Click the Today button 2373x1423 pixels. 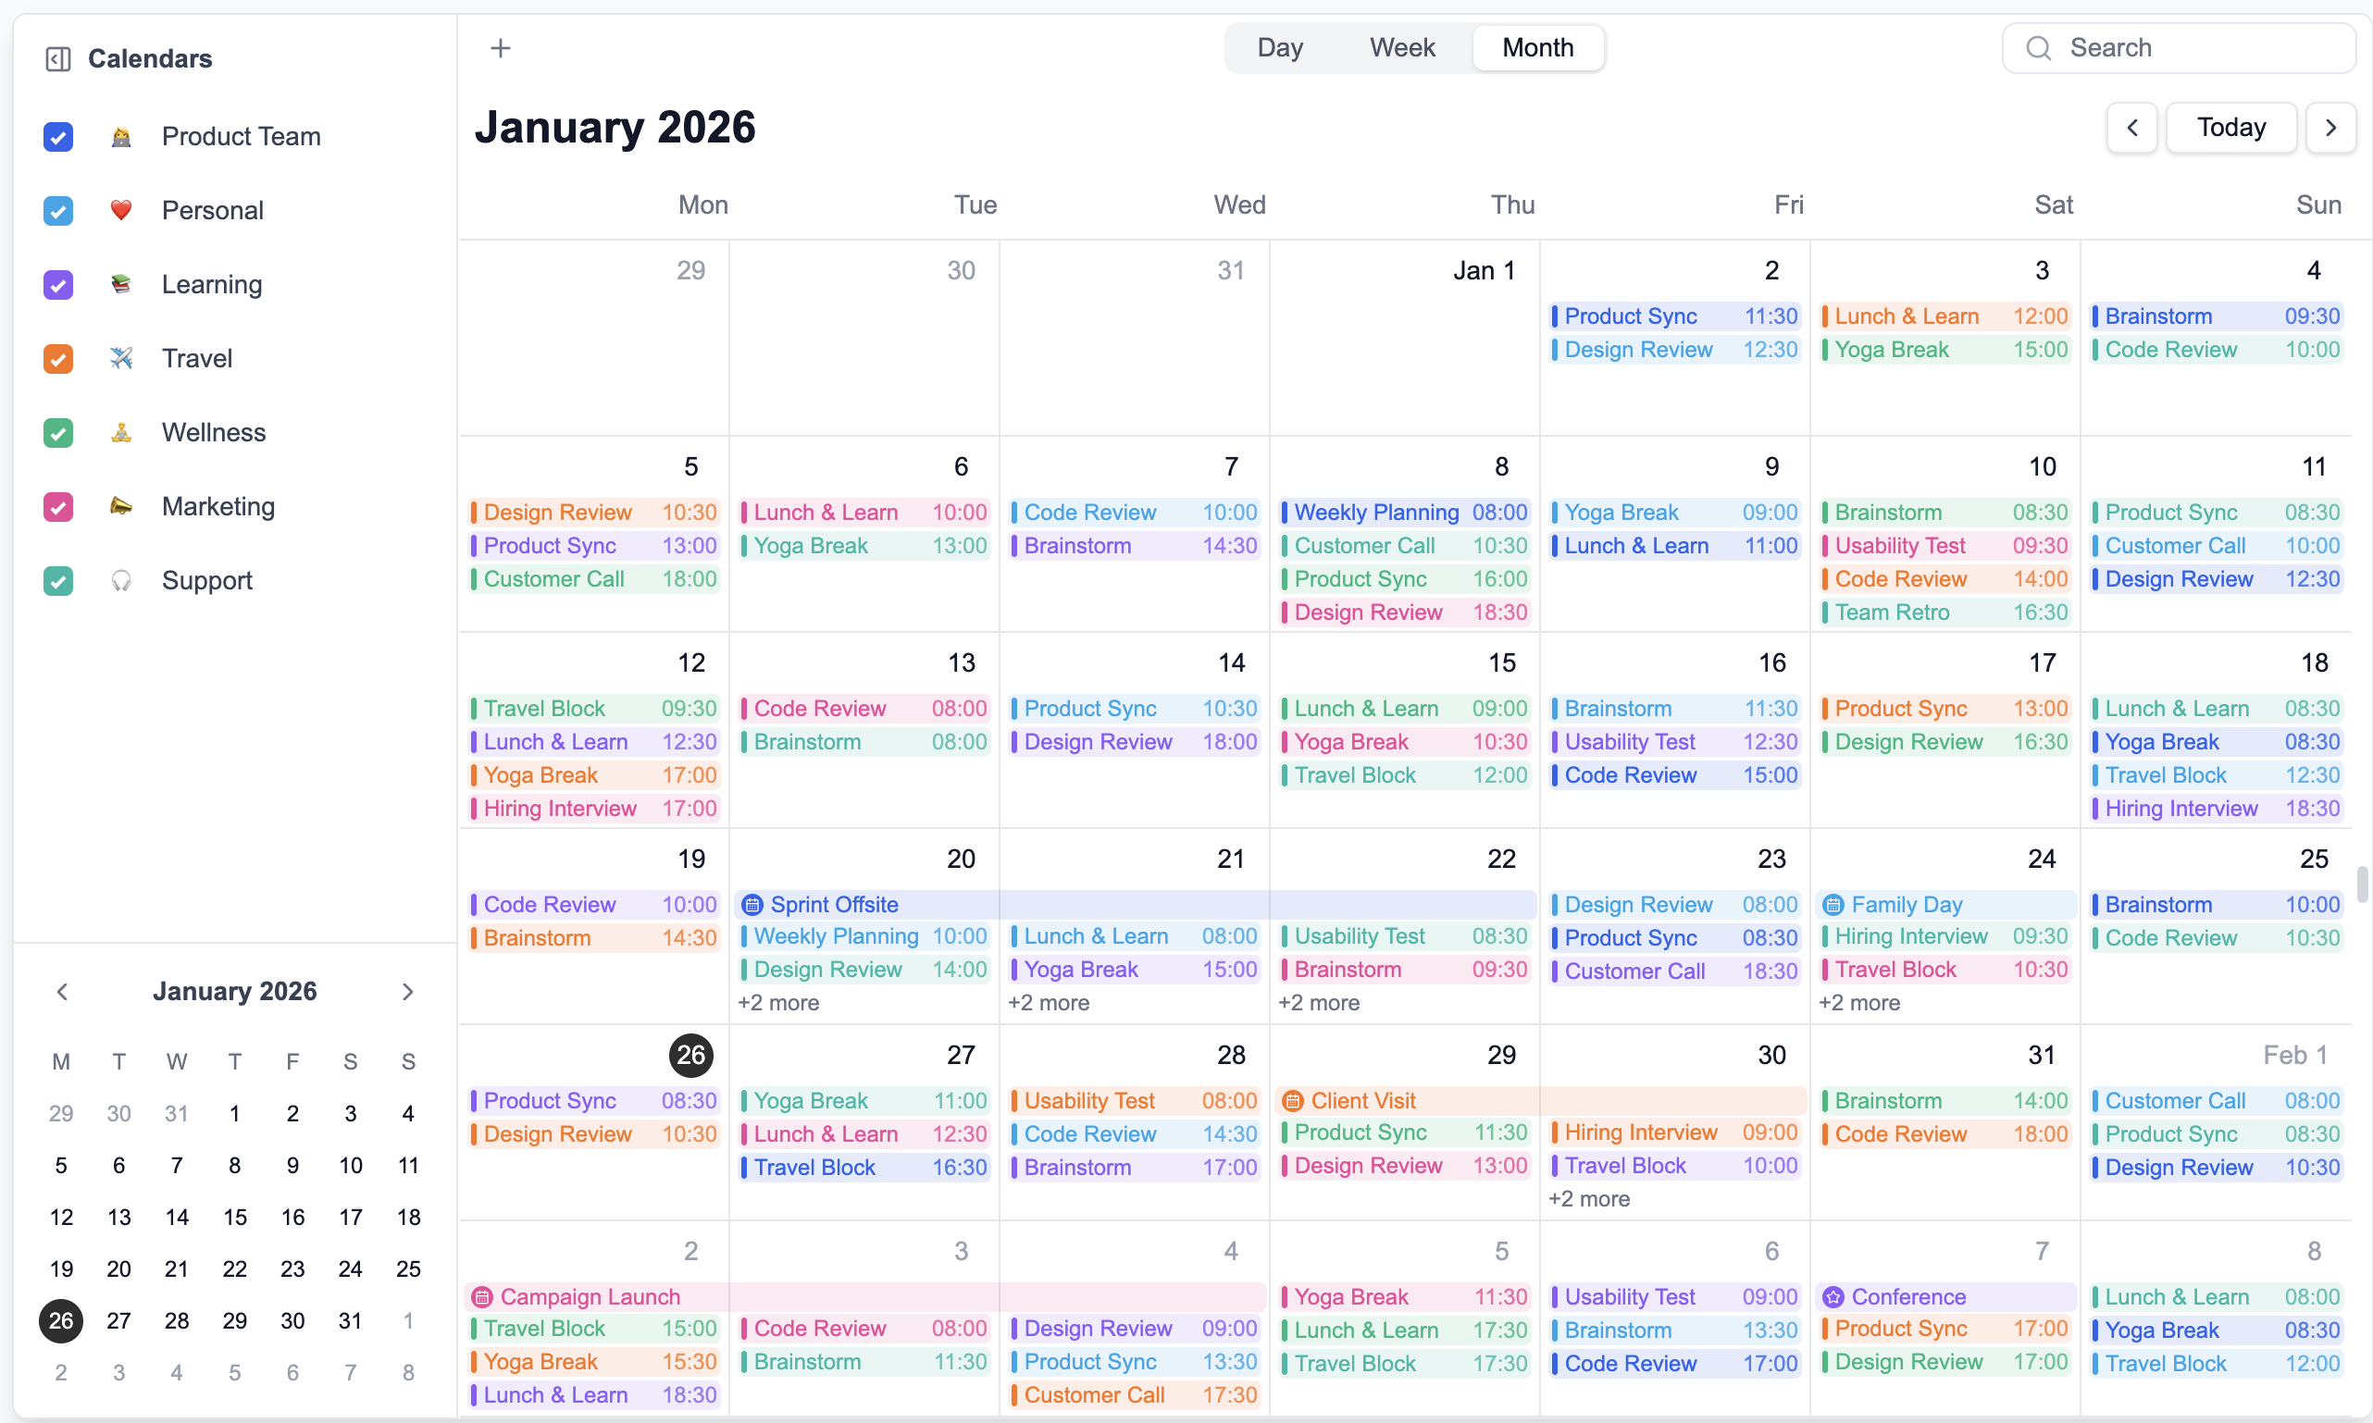tap(2230, 127)
